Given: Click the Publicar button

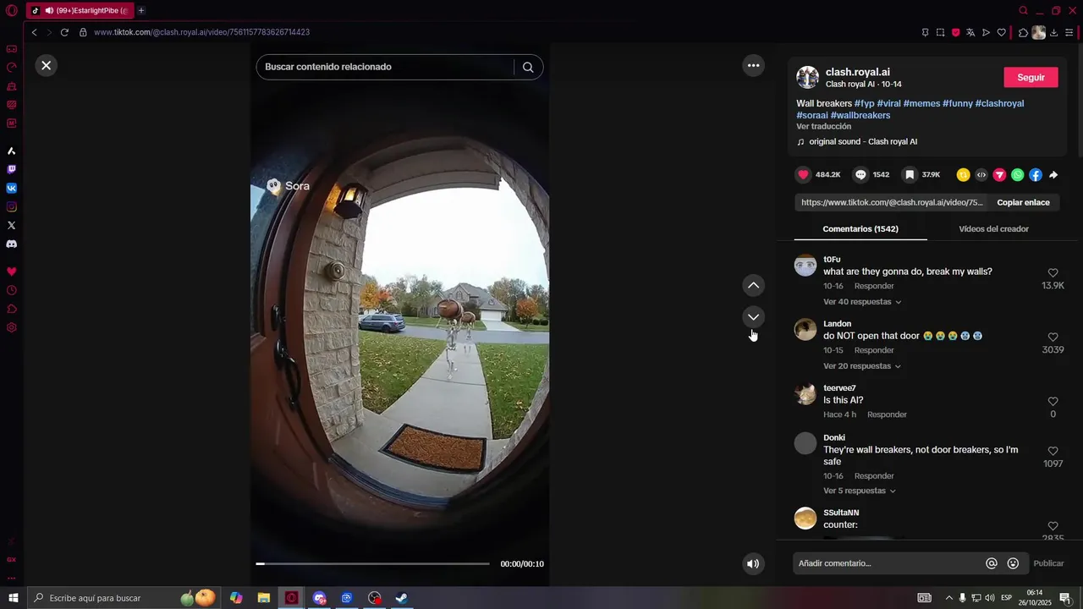Looking at the screenshot, I should [1048, 563].
